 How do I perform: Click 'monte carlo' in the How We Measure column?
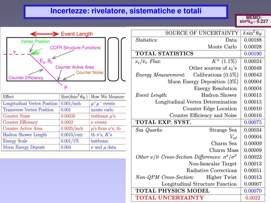(102, 110)
